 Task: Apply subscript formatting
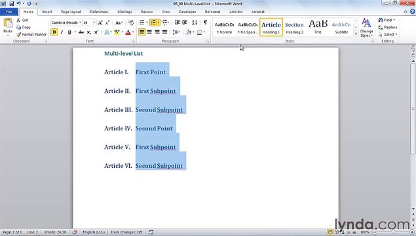pyautogui.click(x=89, y=32)
